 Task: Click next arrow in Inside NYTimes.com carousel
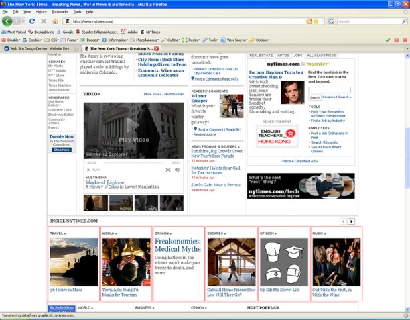352,221
